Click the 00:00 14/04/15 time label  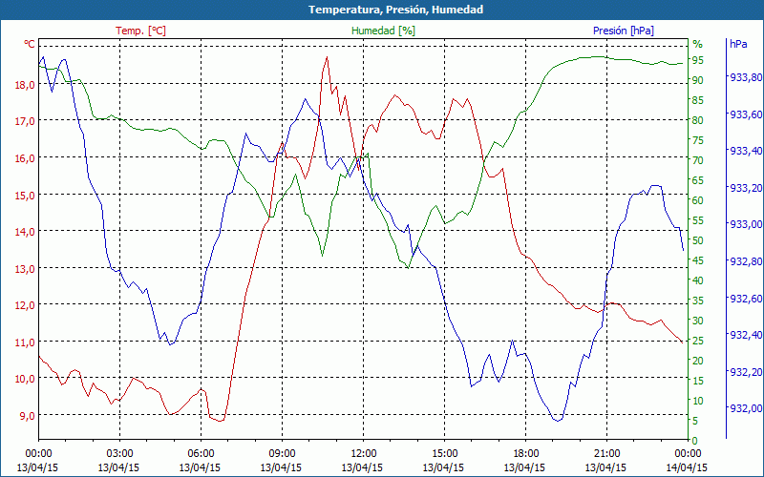point(687,461)
